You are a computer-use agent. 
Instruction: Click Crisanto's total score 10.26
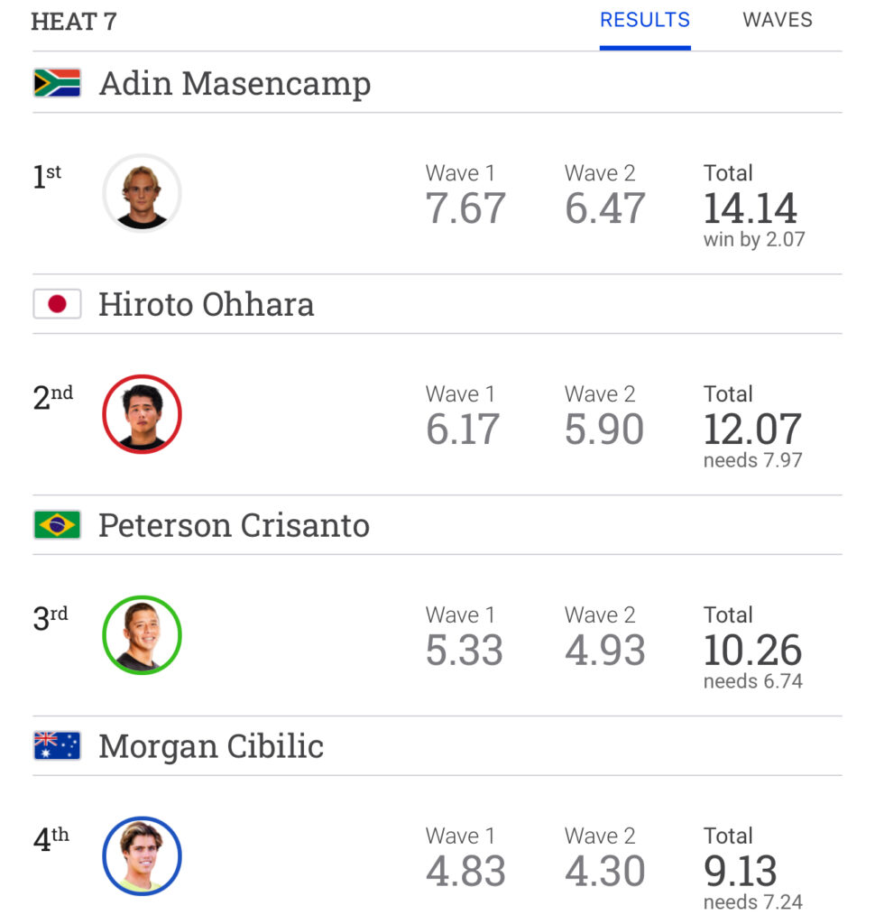coord(752,650)
